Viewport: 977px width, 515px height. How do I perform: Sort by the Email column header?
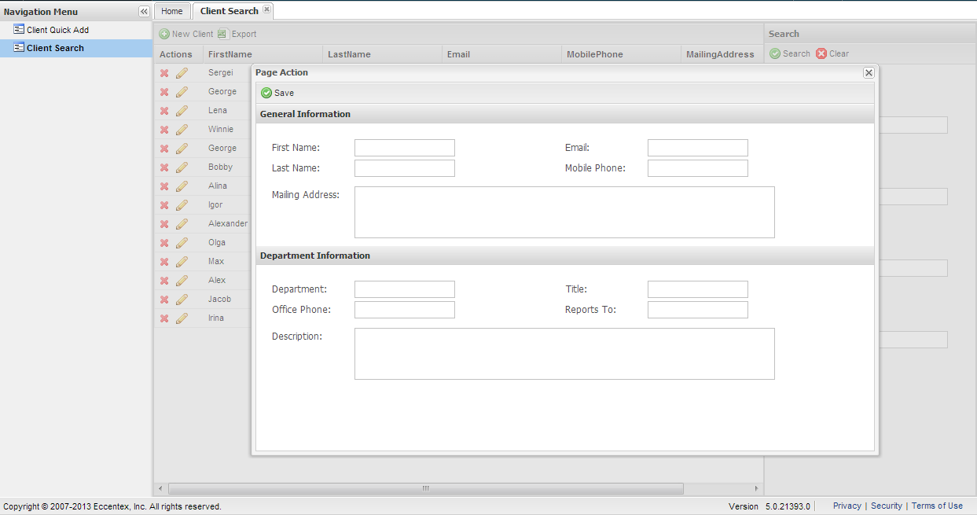(502, 54)
